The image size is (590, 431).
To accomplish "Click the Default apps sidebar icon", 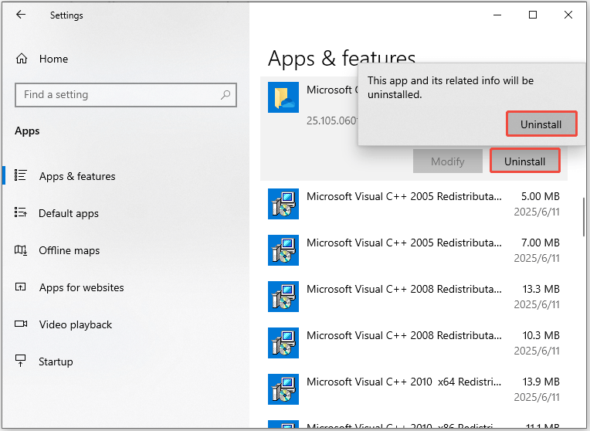I will tap(20, 212).
